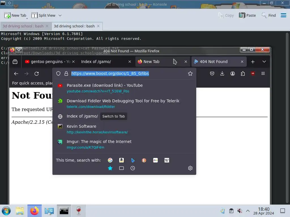Click the Konsole terminal taskbar icon

click(64, 211)
